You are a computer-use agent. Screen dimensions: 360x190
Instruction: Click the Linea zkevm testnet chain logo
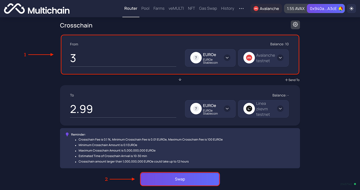pyautogui.click(x=249, y=109)
